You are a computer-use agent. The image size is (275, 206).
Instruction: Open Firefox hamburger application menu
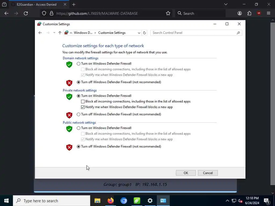[x=269, y=13]
